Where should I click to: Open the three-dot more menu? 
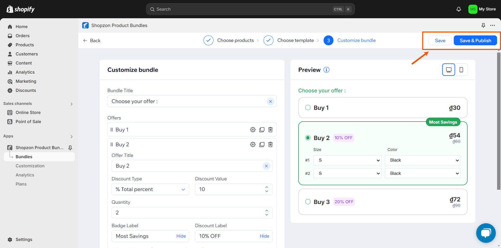click(x=492, y=25)
